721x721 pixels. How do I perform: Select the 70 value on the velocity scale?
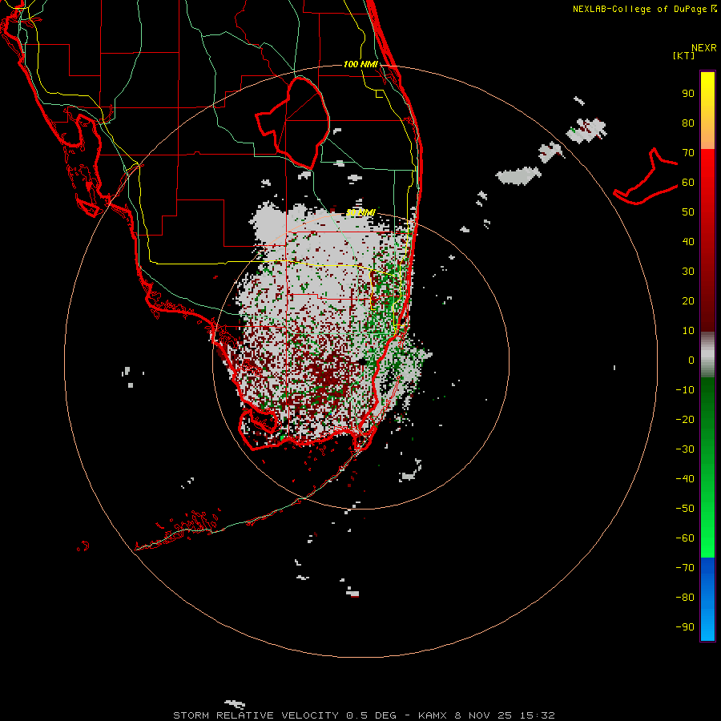click(x=688, y=153)
